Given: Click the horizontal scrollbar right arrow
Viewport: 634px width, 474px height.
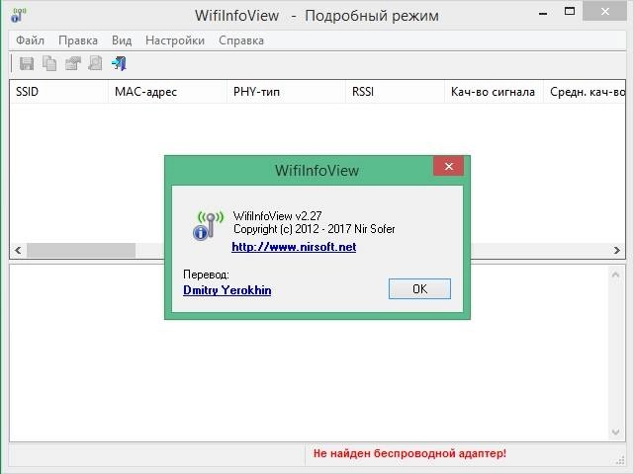Looking at the screenshot, I should pyautogui.click(x=617, y=250).
